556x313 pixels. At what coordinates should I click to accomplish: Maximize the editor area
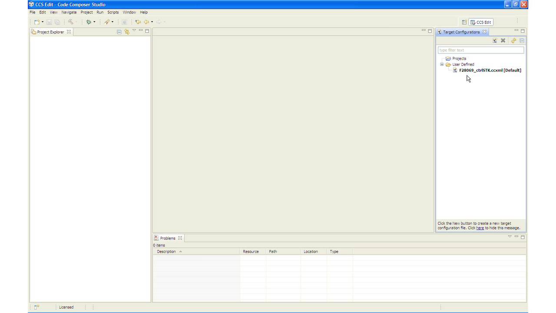(430, 31)
